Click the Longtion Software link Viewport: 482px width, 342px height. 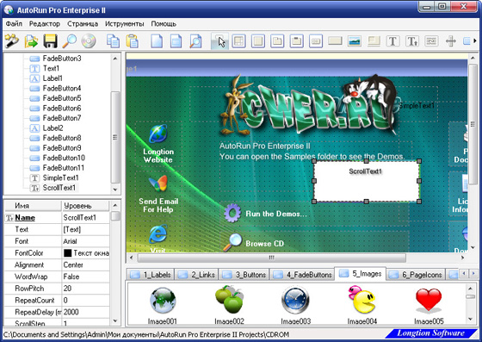430,333
